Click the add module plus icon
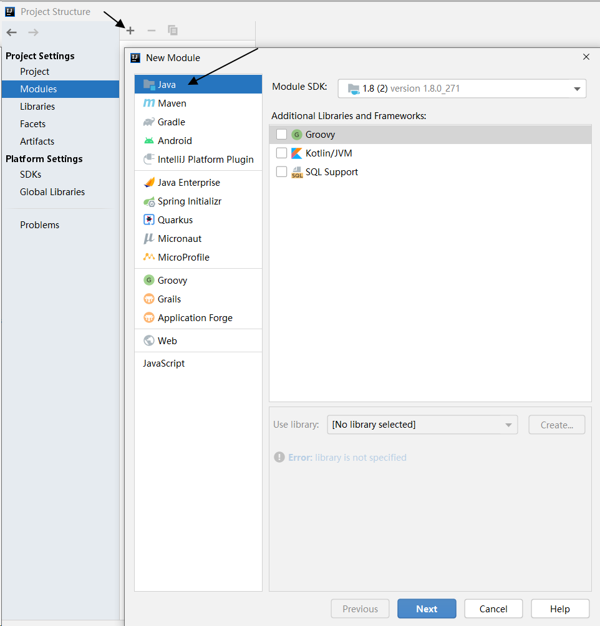Image resolution: width=600 pixels, height=626 pixels. point(130,31)
